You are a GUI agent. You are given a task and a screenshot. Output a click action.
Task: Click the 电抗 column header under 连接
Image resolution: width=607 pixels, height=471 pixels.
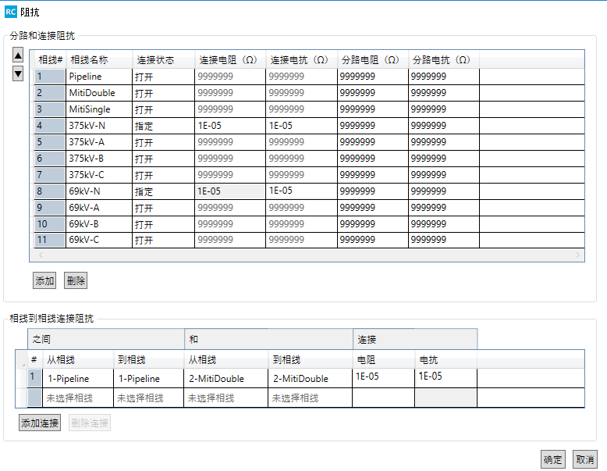446,360
